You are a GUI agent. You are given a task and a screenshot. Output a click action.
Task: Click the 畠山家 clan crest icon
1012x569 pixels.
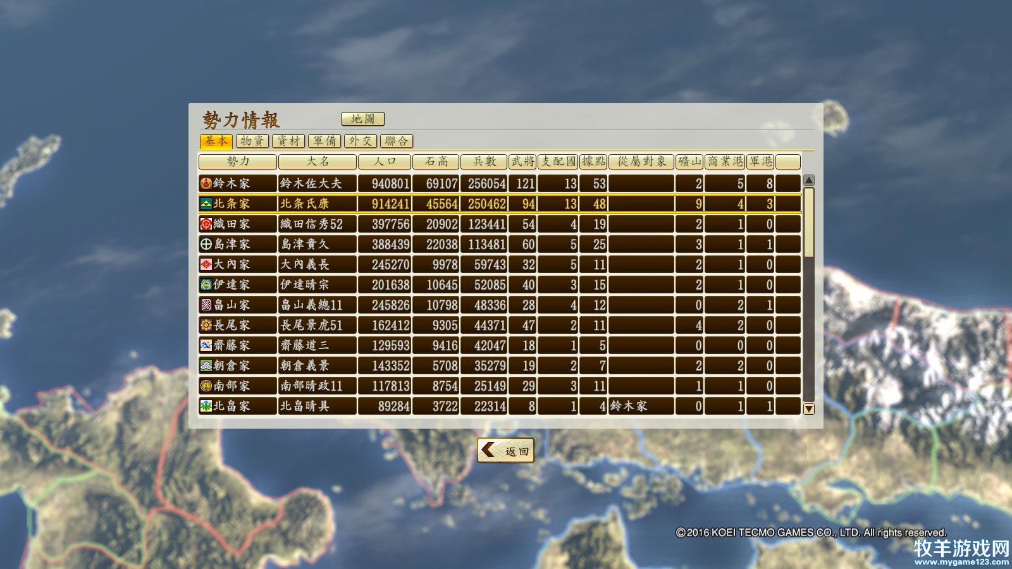pos(206,305)
